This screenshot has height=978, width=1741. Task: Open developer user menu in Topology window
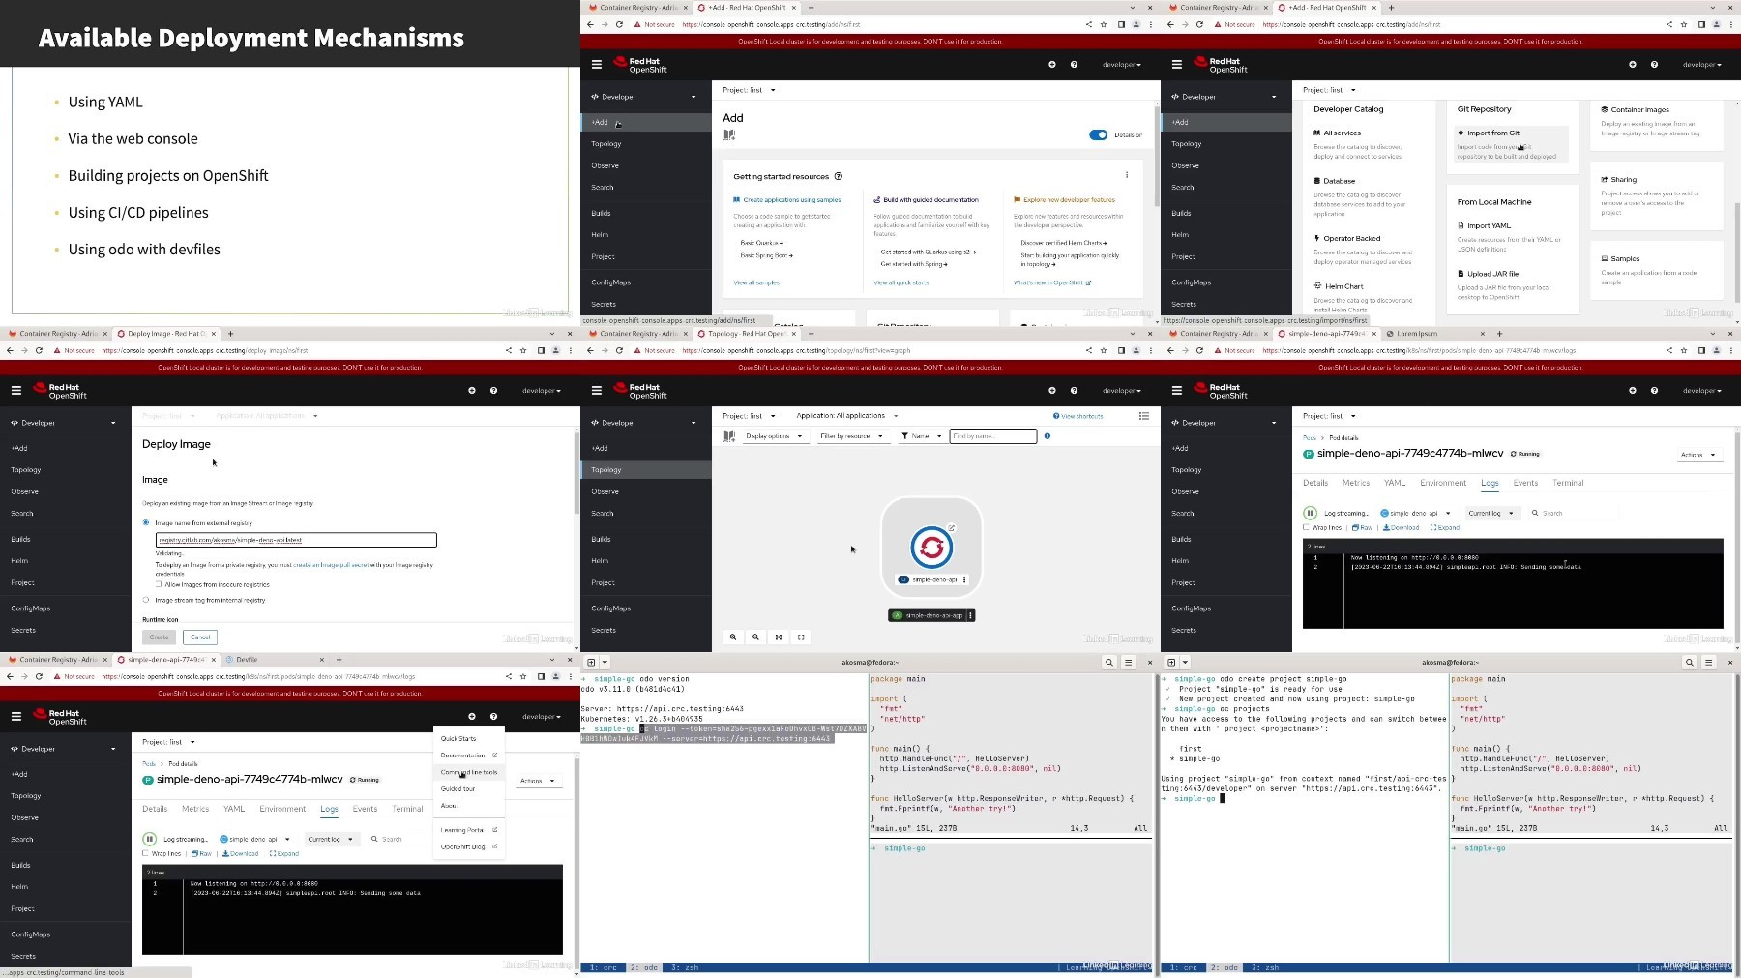point(1122,391)
